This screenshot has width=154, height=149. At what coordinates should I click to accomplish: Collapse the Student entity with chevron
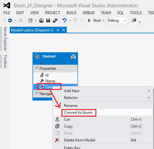[x=73, y=57]
